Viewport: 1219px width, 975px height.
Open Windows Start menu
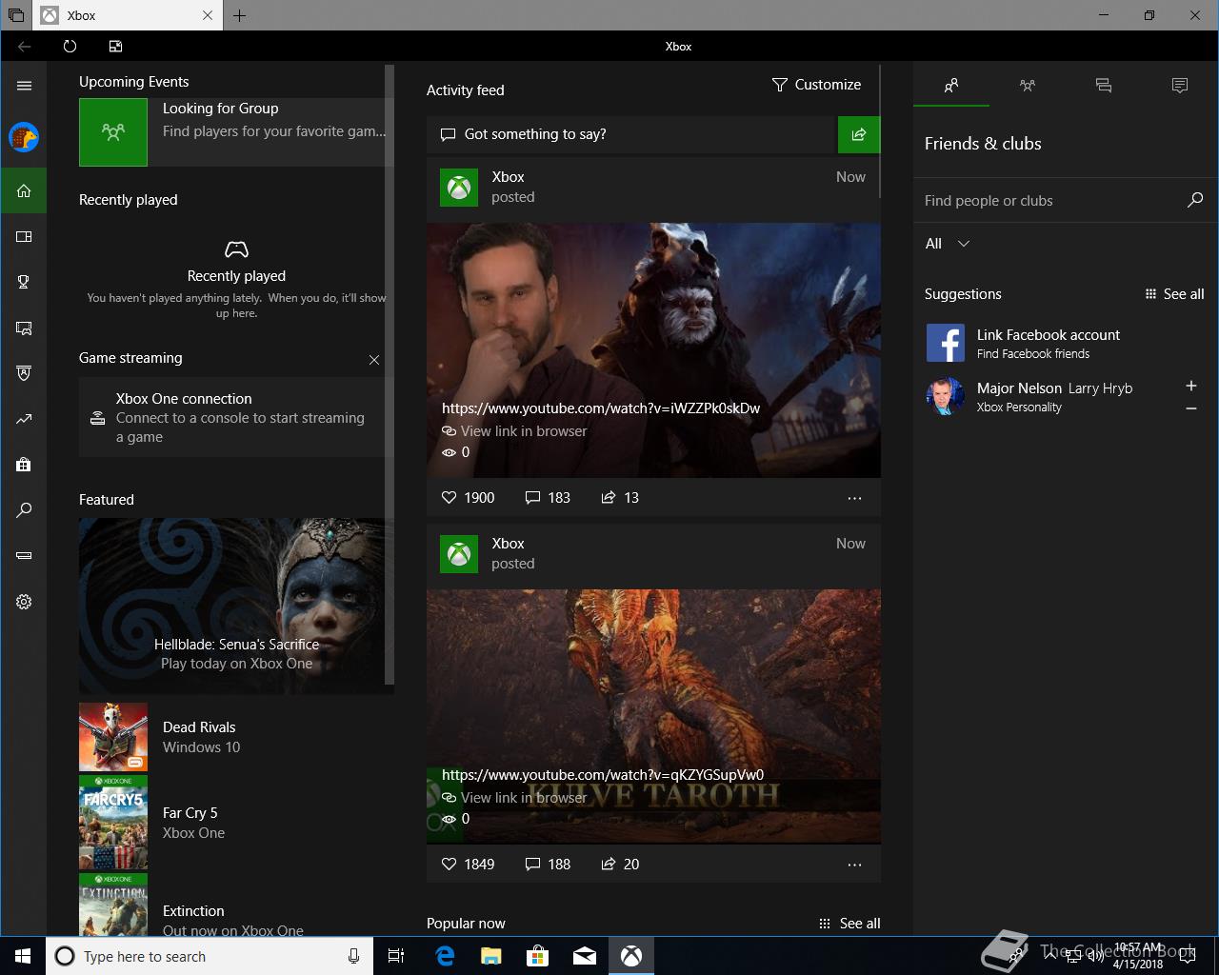click(23, 956)
